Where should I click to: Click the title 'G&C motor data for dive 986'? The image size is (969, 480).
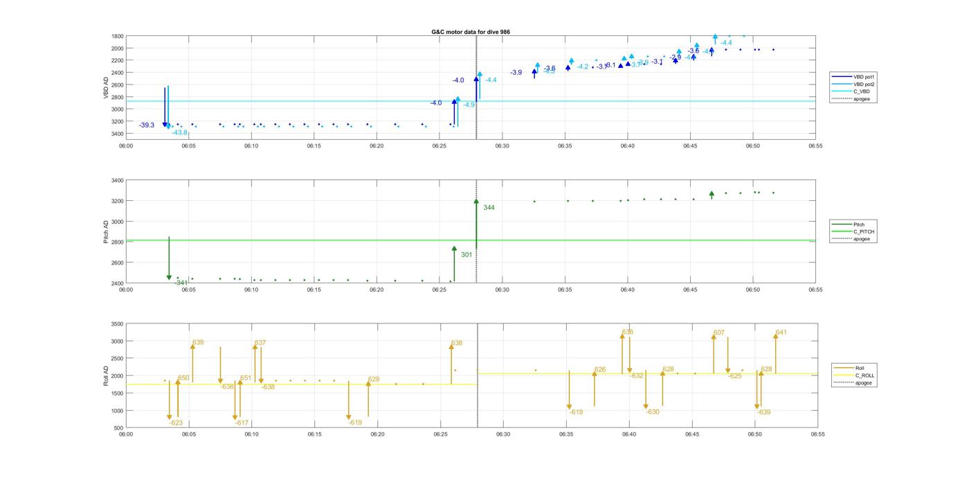click(x=470, y=32)
